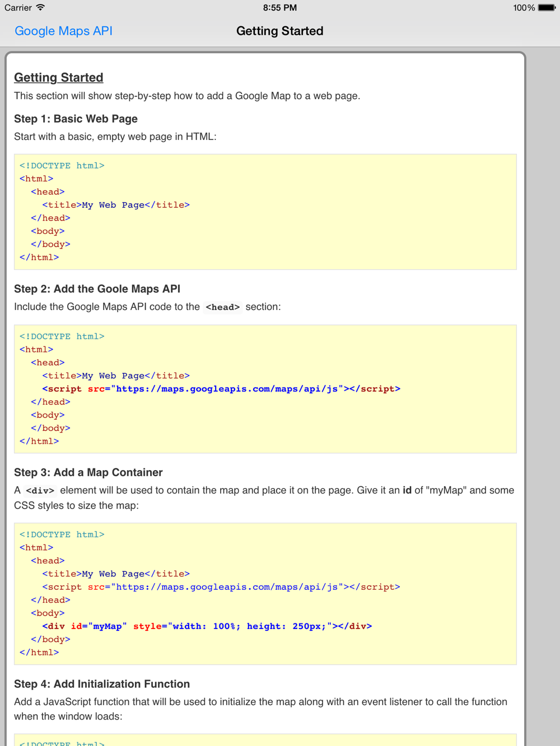560x746 pixels.
Task: Tap the Carrier label in status bar
Action: pos(18,8)
